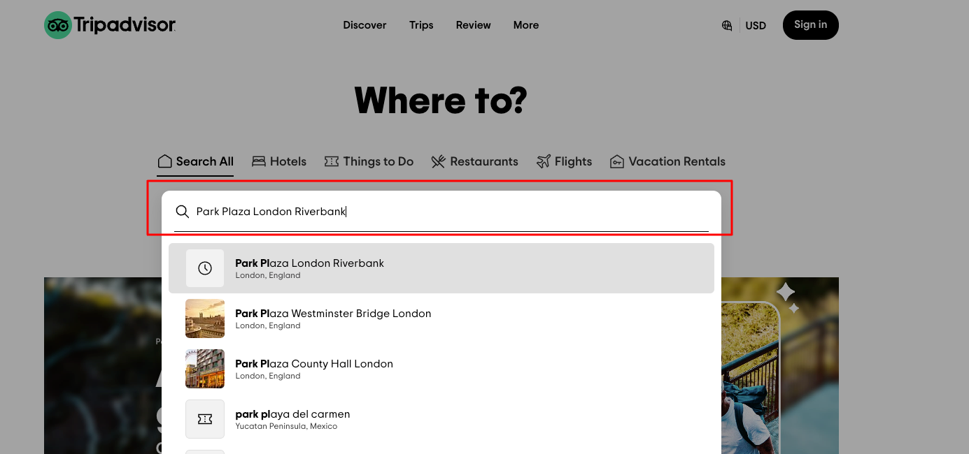Viewport: 969px width, 454px height.
Task: Click the Tripadvisor owl logo
Action: pos(58,25)
